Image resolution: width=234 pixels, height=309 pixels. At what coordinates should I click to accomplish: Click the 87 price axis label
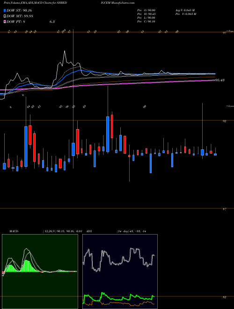point(224,209)
